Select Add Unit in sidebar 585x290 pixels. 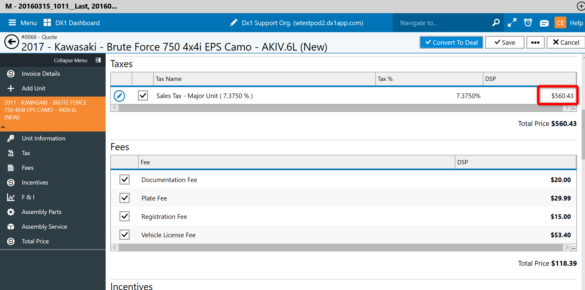pos(33,88)
